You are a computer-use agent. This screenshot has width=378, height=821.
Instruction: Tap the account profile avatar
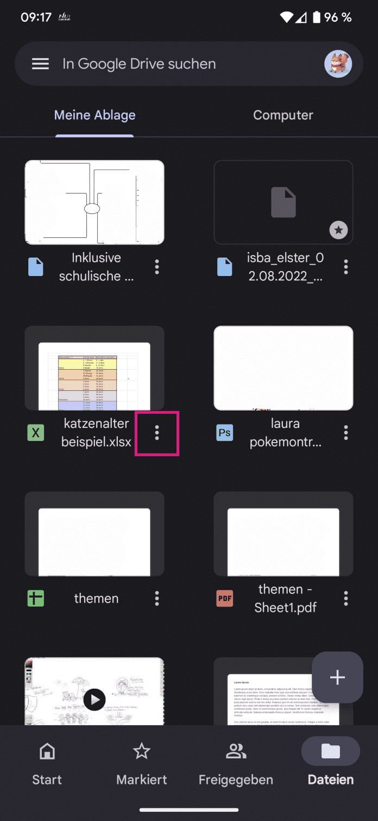(x=338, y=64)
